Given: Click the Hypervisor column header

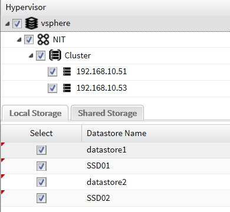Looking at the screenshot, I should [116, 8].
